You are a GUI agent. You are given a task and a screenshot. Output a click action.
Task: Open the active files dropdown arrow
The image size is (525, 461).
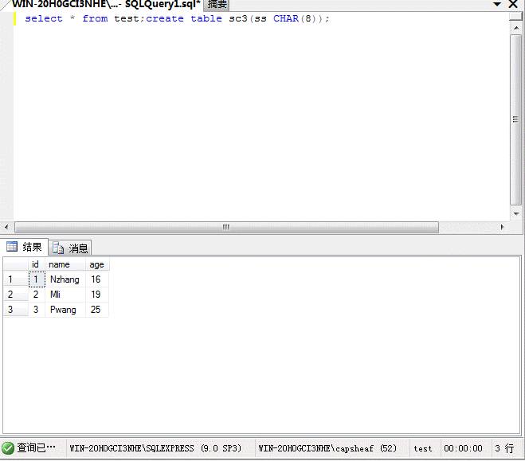tap(497, 4)
